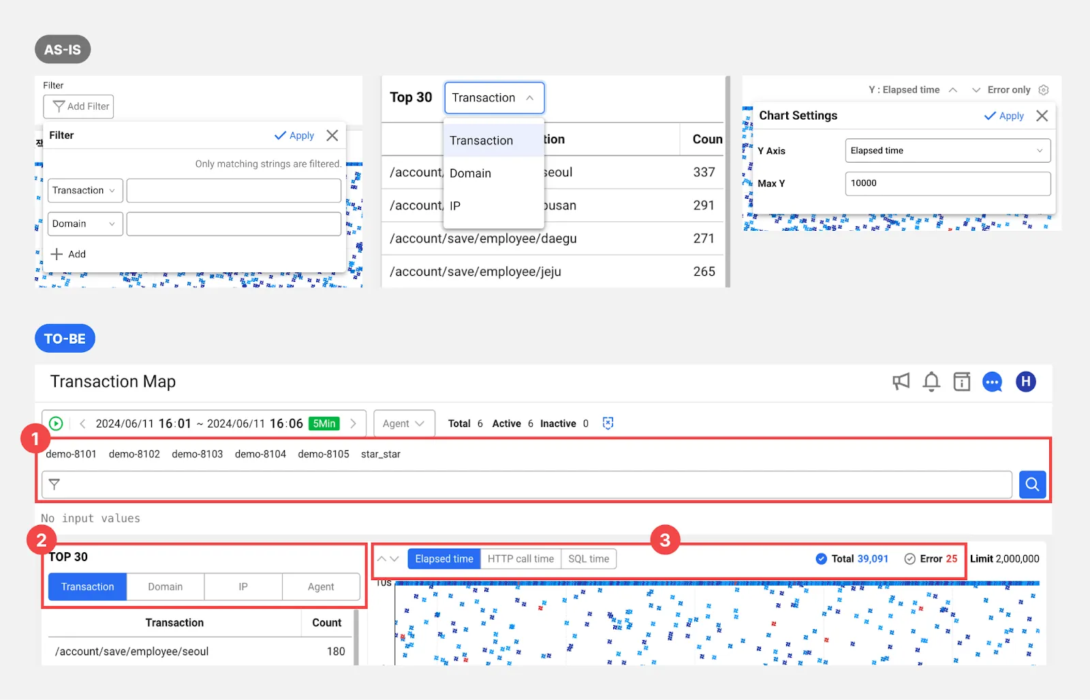Switch to the Transaction tab in TOP 30

88,587
